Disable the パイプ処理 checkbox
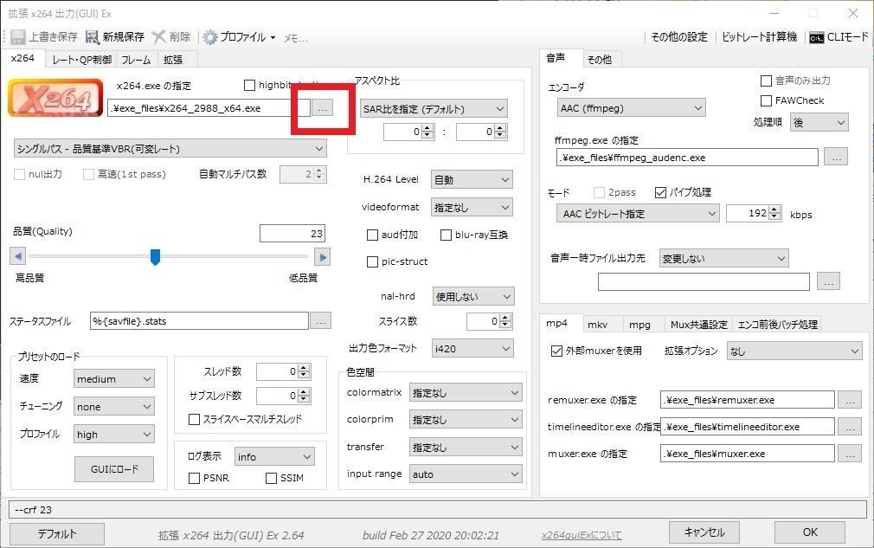 (661, 192)
